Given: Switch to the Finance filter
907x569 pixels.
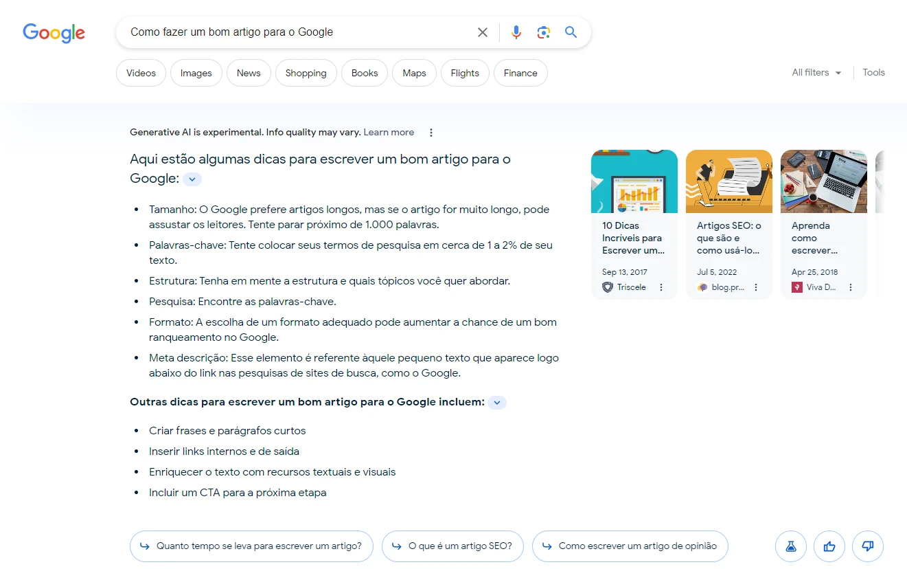Looking at the screenshot, I should tap(520, 73).
